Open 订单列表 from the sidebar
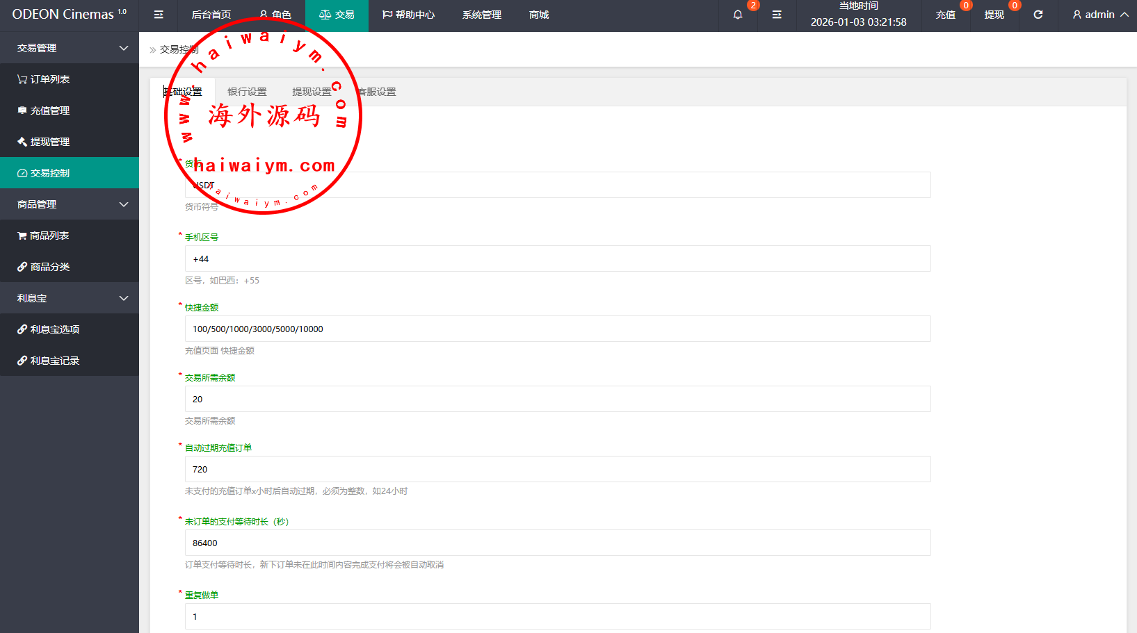Screen dimensions: 1137x633 coord(49,79)
